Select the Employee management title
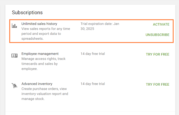 pos(40,54)
